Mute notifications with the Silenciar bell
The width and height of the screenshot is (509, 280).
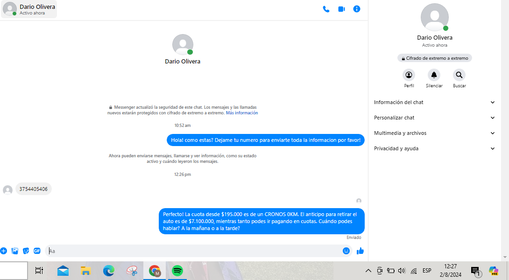(434, 75)
